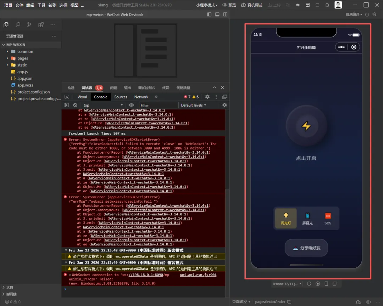
Task: Select the 屏幕光 screen light mode
Action: pyautogui.click(x=307, y=219)
